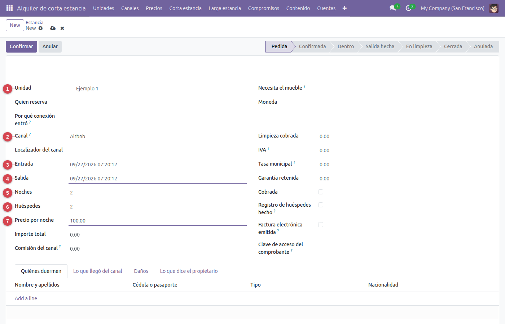Image resolution: width=505 pixels, height=324 pixels.
Task: Click the plus icon in top menu
Action: (x=344, y=8)
